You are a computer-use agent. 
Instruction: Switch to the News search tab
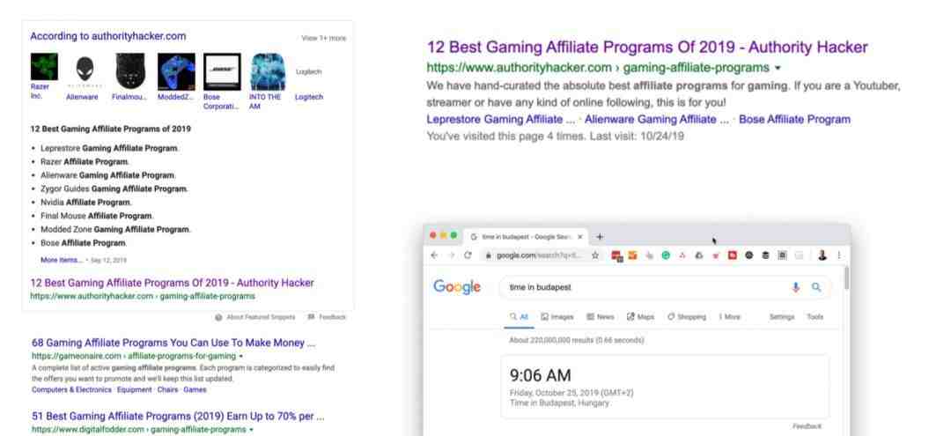[601, 316]
